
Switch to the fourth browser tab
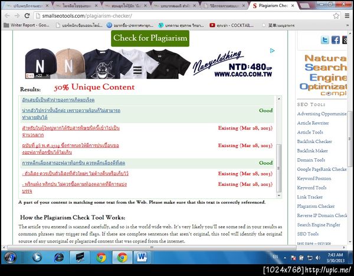[175, 6]
